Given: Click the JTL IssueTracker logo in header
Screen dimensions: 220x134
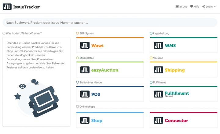Looking at the screenshot, I should [x=21, y=7].
